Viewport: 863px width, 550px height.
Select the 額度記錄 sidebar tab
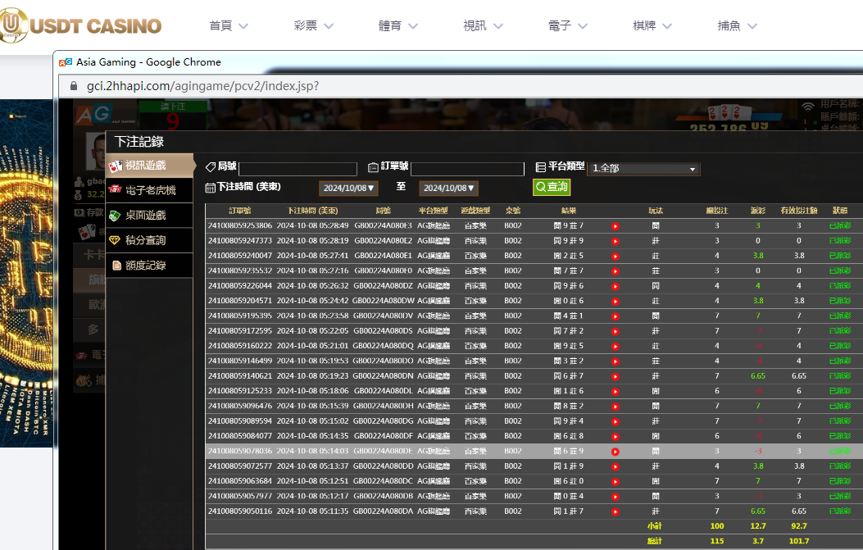(x=146, y=266)
